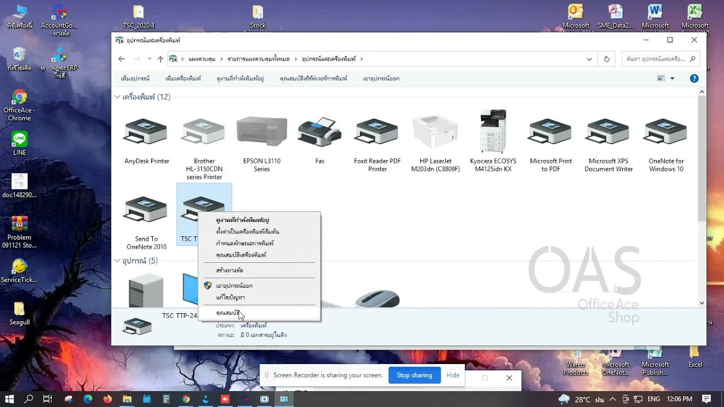Open Microsoft Edge from the taskbar
This screenshot has height=407, width=724.
[x=88, y=399]
